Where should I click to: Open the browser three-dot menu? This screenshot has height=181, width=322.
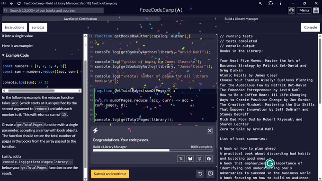[280, 3]
